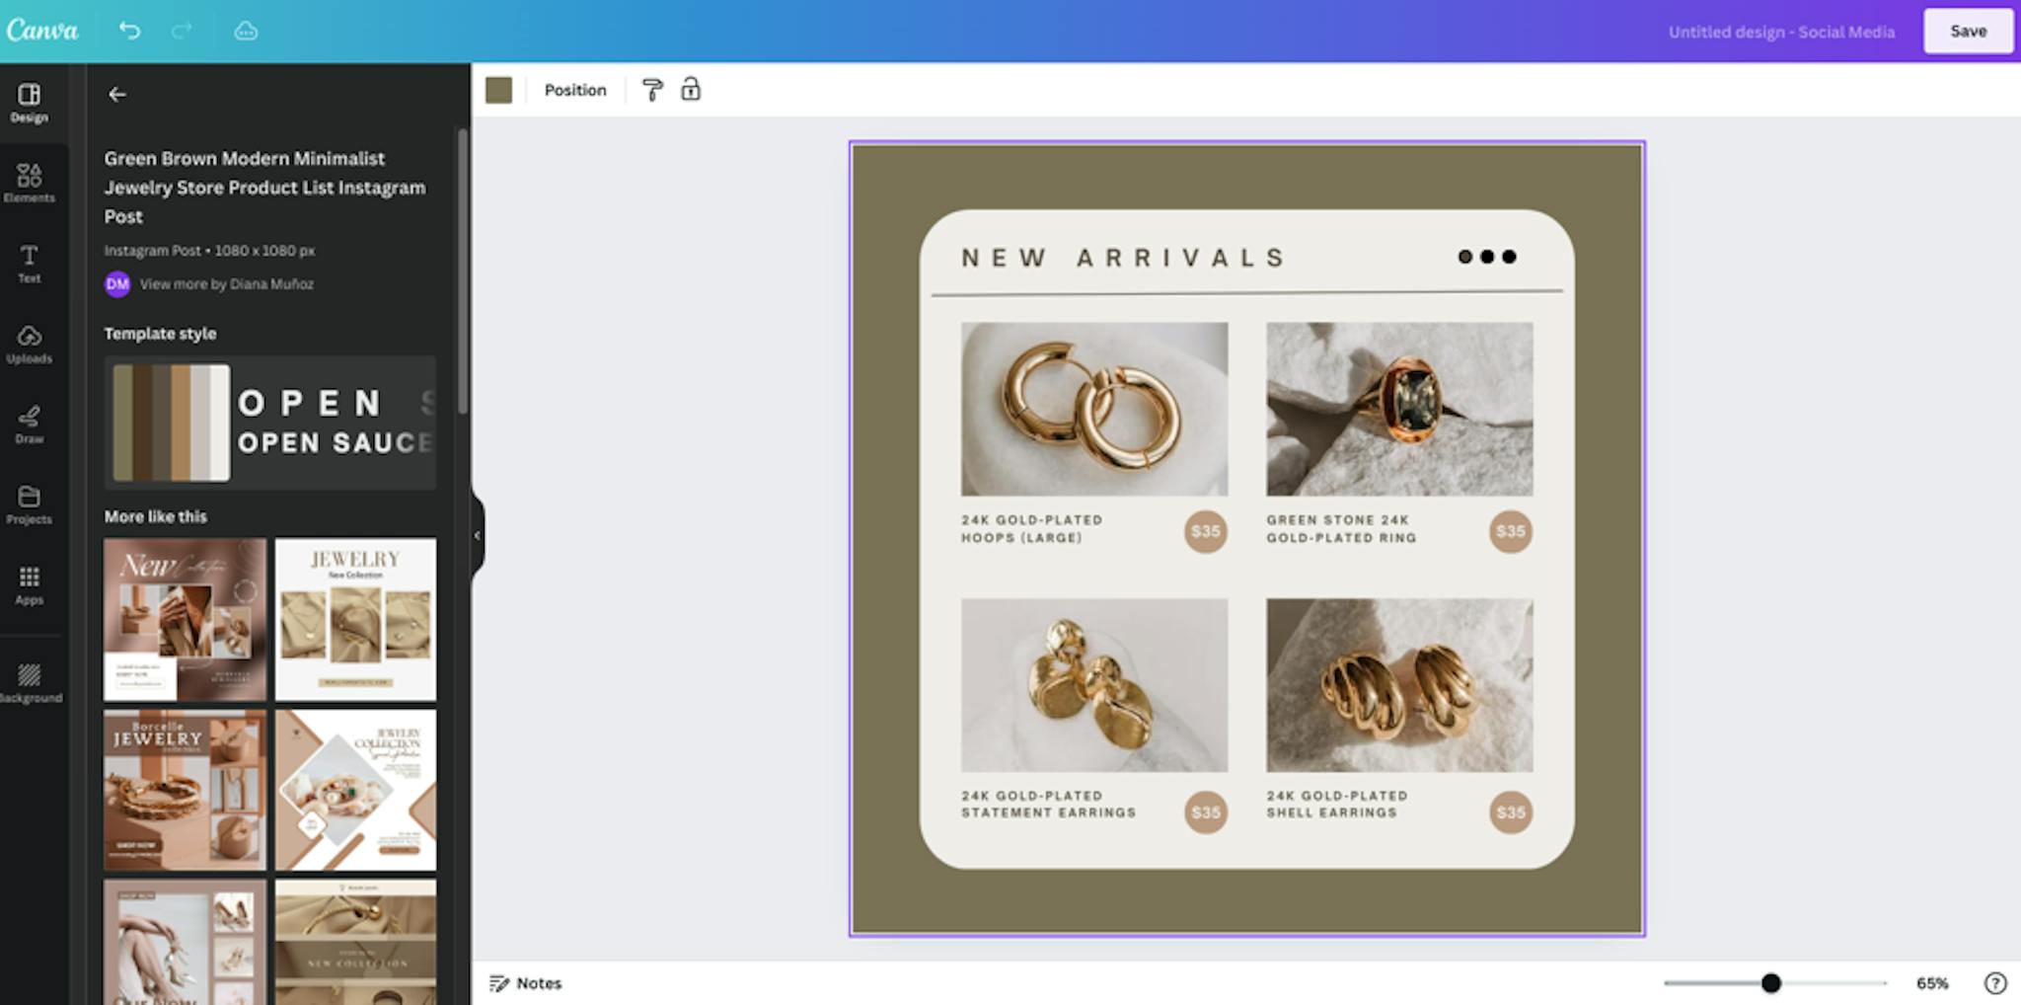Open View more by Diana Muñoz
Screen dimensions: 2021x1005
227,284
